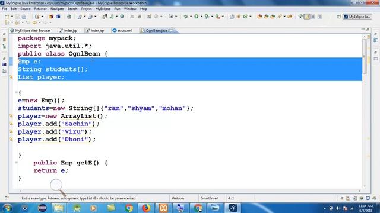Click on the "return e;" line

click(51, 170)
